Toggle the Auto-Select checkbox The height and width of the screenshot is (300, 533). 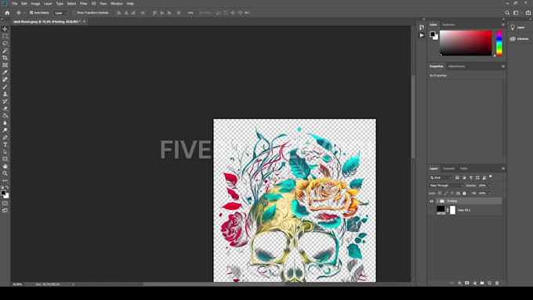31,13
